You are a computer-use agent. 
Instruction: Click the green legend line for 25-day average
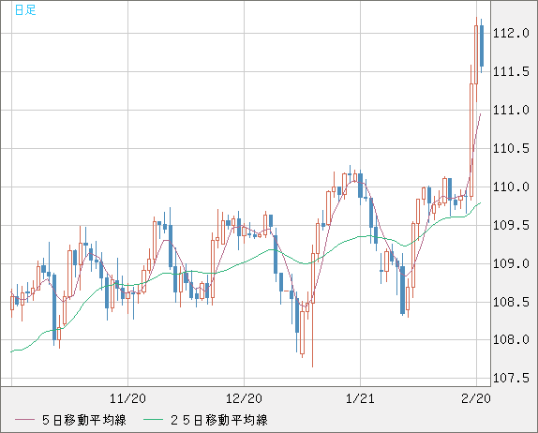pos(153,420)
